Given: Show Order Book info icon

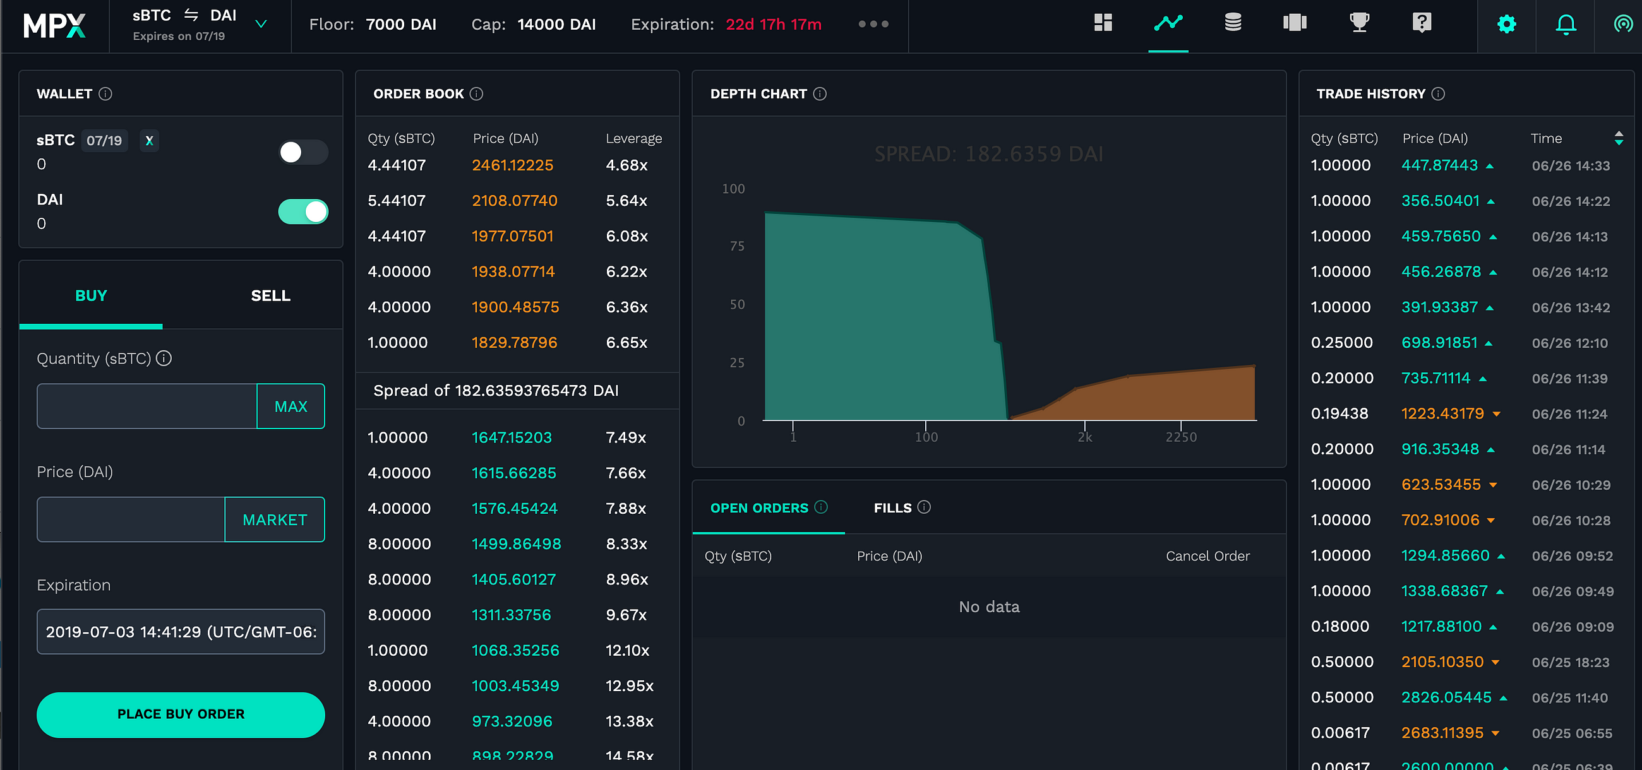Looking at the screenshot, I should tap(476, 93).
